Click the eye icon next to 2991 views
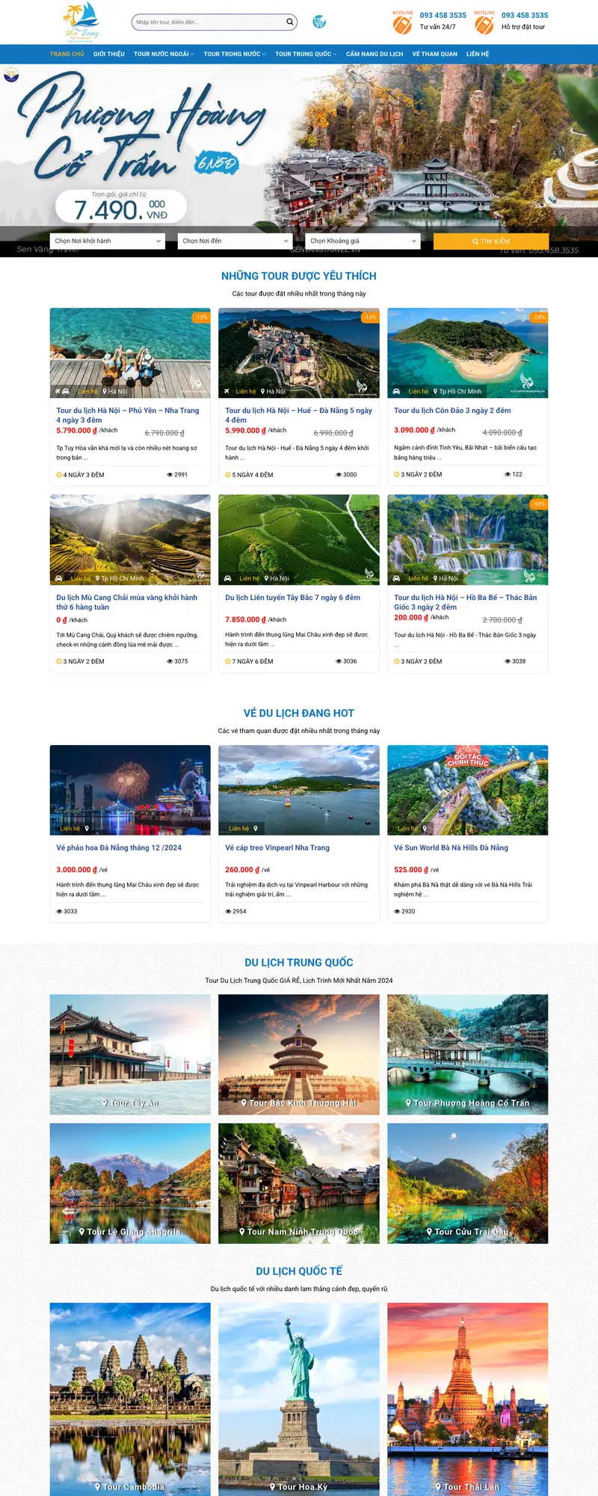The height and width of the screenshot is (1496, 598). (x=170, y=475)
